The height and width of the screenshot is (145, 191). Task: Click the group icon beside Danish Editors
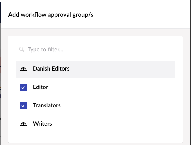tap(23, 69)
